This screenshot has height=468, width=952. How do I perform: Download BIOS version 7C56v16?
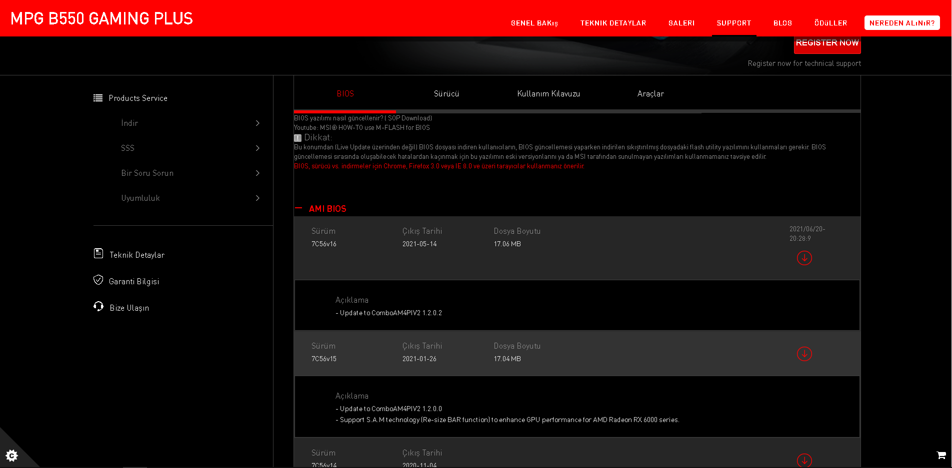pos(804,258)
